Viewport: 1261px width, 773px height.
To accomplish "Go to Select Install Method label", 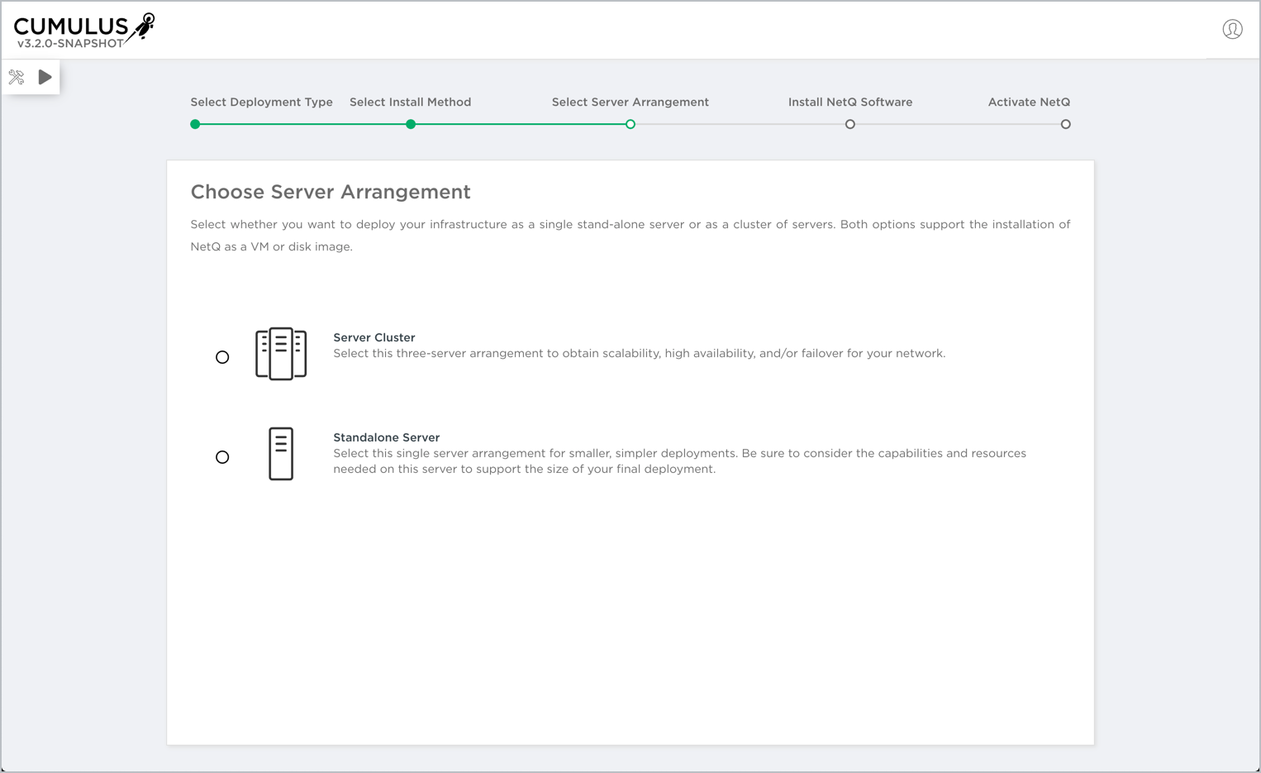I will coord(410,103).
